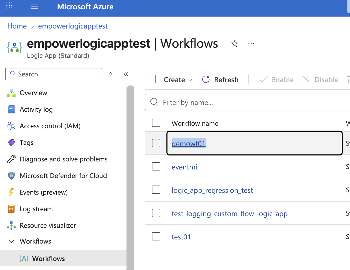Click the Disable button label
350x270 pixels.
[326, 80]
